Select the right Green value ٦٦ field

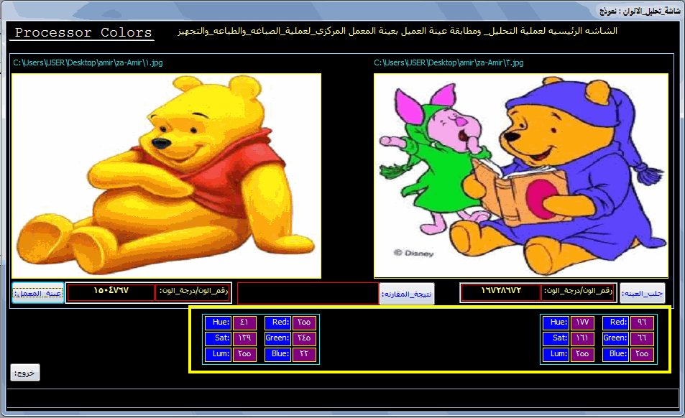click(642, 338)
